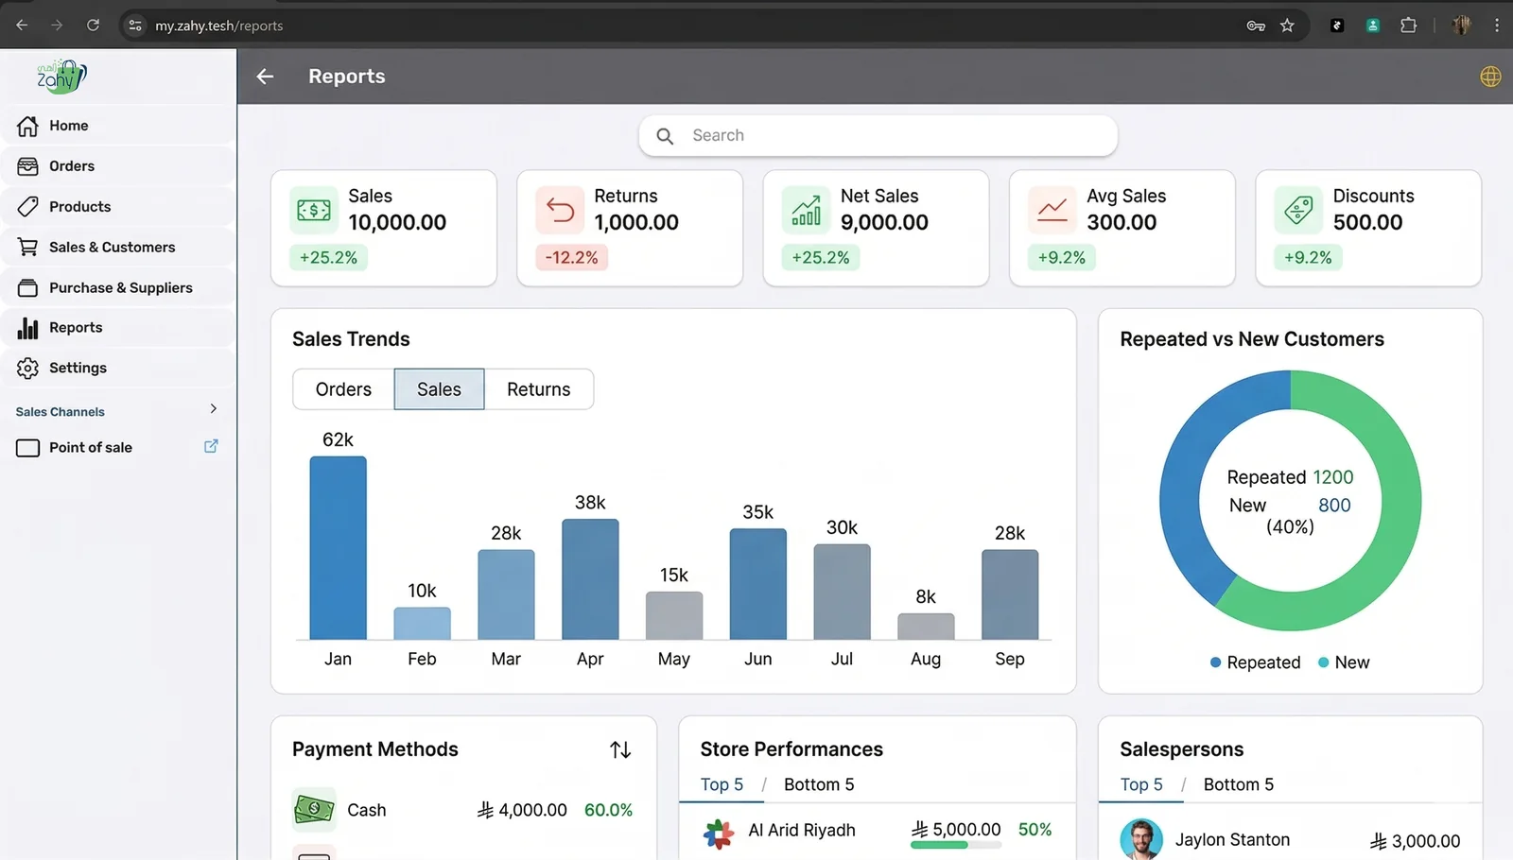Click the Returns -12.2% badge
1513x860 pixels.
coord(572,257)
